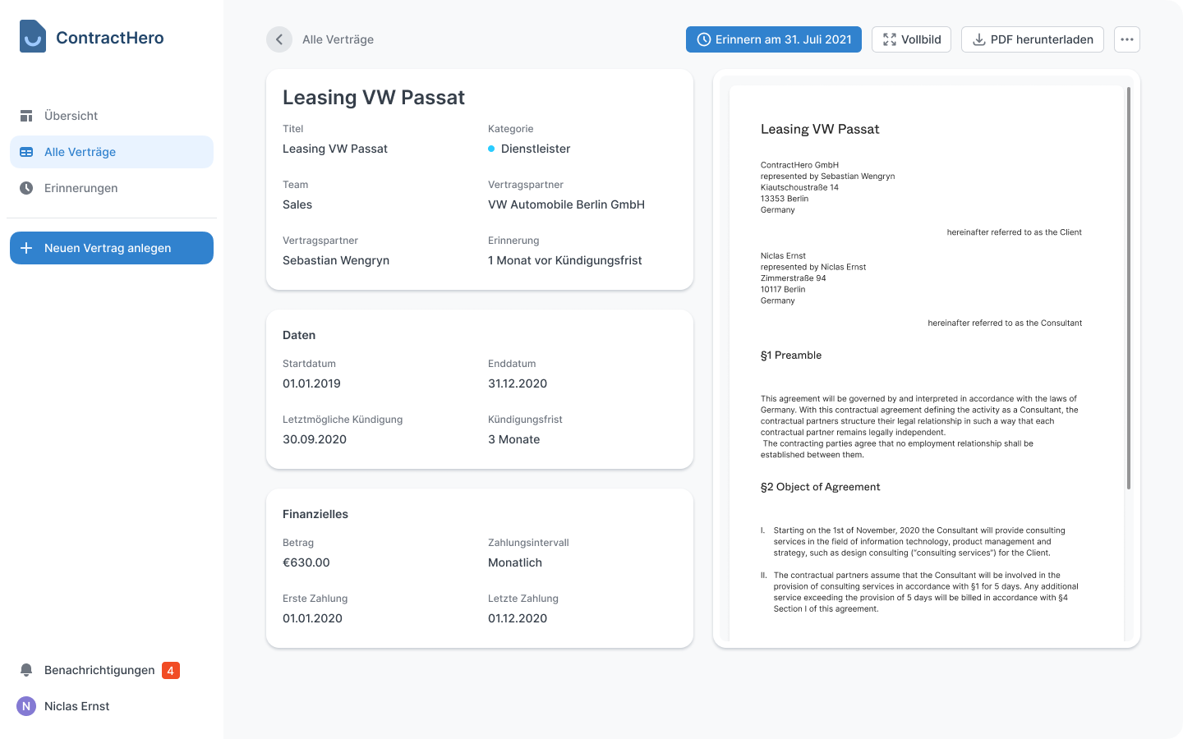Click the Titel value Leasing VW Passat

click(x=335, y=149)
